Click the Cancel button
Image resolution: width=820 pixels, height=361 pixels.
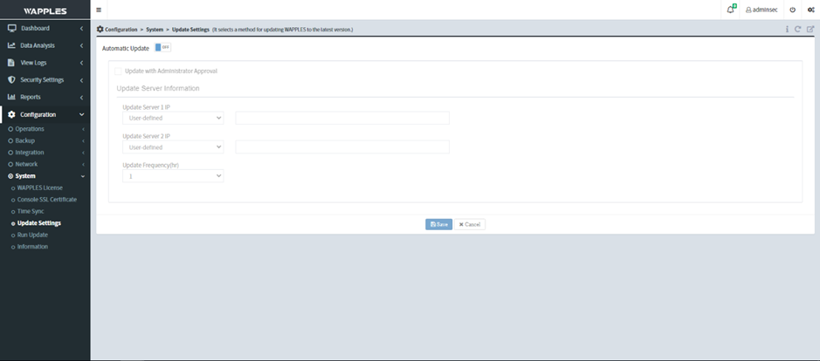click(470, 224)
